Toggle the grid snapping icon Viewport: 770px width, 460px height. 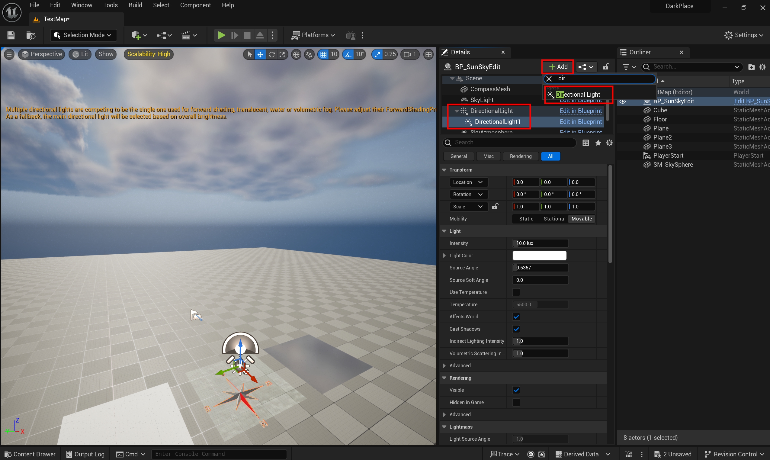[x=323, y=55]
